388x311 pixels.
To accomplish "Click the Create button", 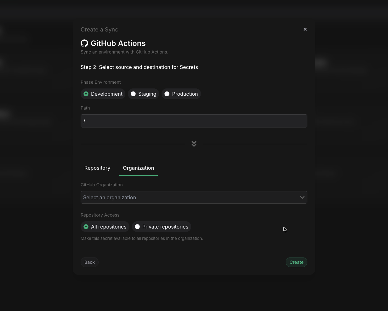I will 296,262.
